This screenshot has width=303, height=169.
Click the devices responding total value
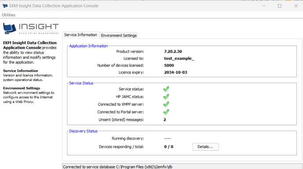coord(169,147)
